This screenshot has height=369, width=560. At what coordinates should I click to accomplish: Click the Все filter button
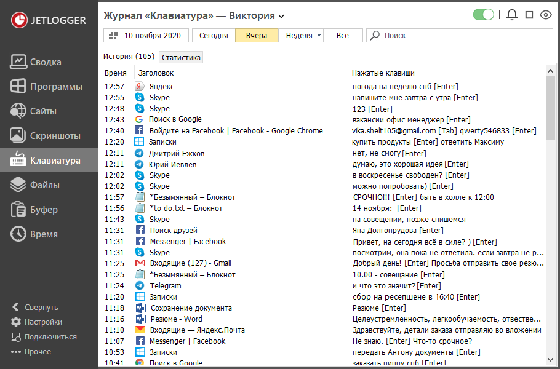[x=343, y=36]
